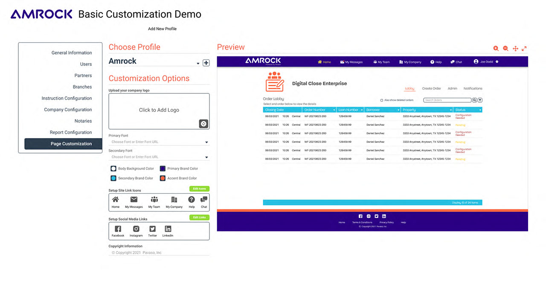Toggle the Also show deleted orders checkbox
The width and height of the screenshot is (546, 307).
pyautogui.click(x=382, y=100)
